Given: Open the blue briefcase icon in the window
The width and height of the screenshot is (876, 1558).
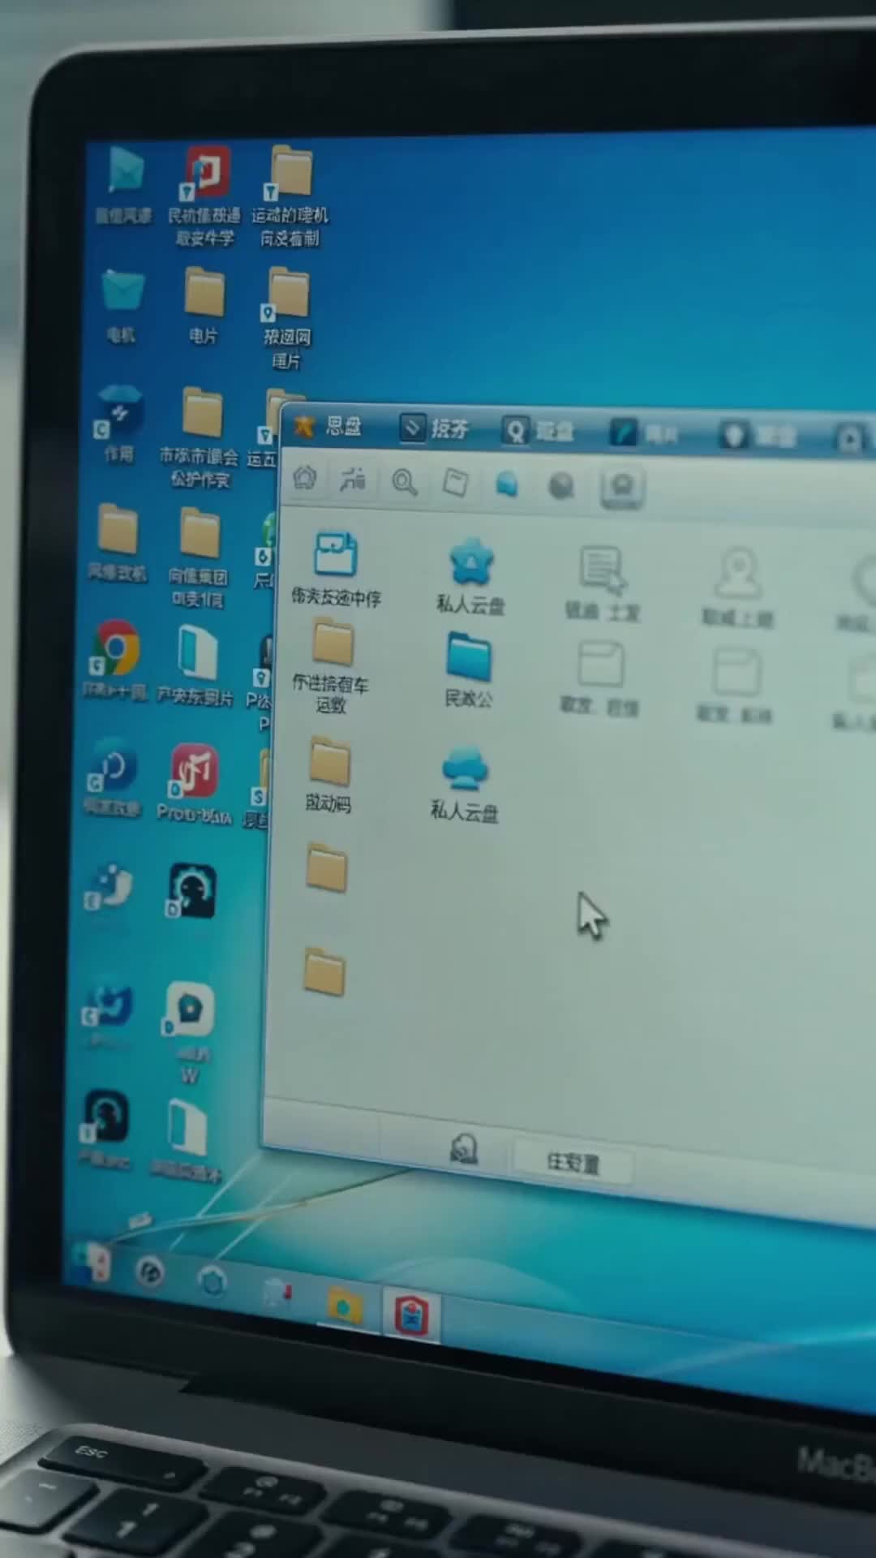Looking at the screenshot, I should [336, 554].
